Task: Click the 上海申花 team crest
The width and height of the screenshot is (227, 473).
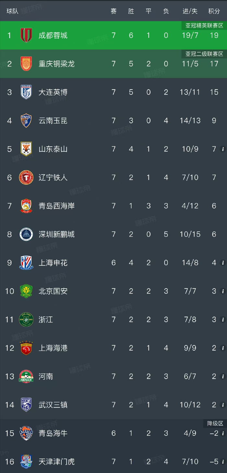Action: (26, 263)
